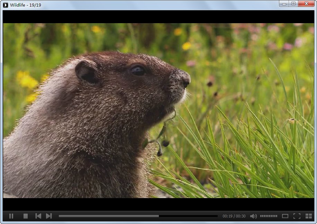
Task: Close the Wildlife player window
Action: click(306, 4)
